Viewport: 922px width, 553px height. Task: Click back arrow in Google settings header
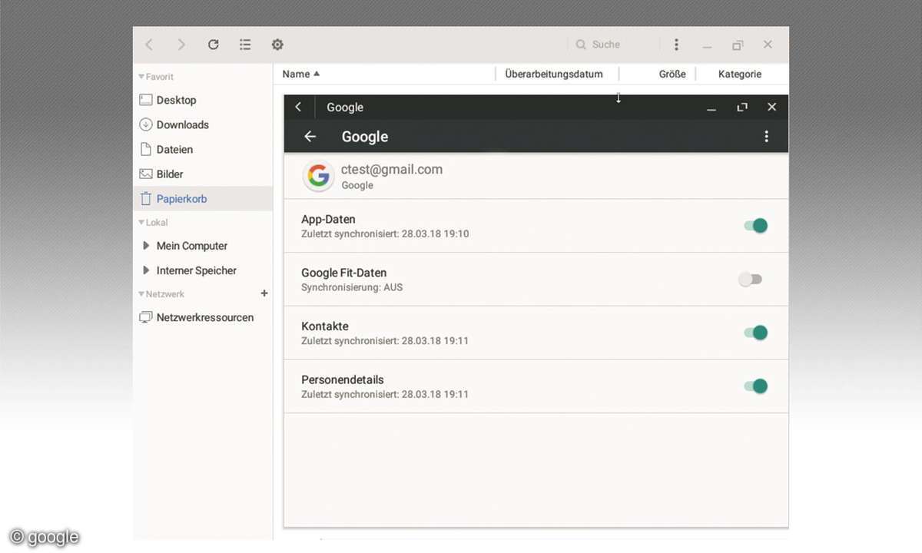(x=310, y=136)
